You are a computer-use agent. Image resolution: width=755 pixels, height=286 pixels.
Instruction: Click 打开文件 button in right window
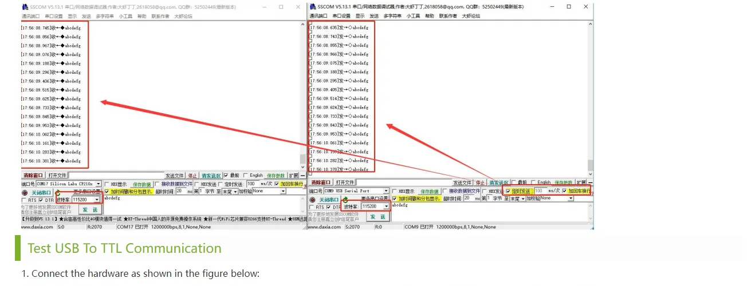pyautogui.click(x=344, y=182)
